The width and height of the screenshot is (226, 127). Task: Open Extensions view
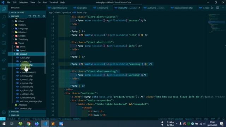pyautogui.click(x=4, y=52)
